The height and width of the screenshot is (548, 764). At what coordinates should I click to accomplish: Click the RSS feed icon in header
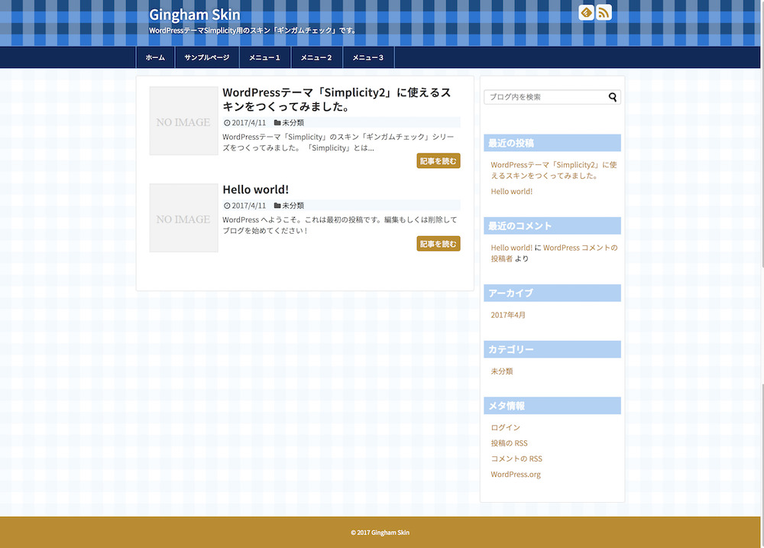coord(604,12)
